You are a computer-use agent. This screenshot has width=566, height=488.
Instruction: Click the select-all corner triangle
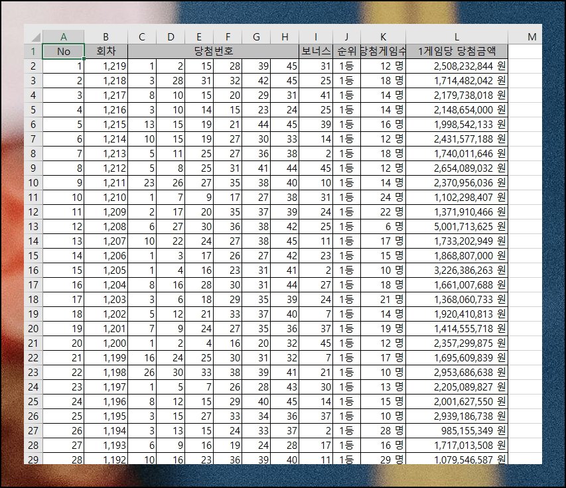(35, 36)
